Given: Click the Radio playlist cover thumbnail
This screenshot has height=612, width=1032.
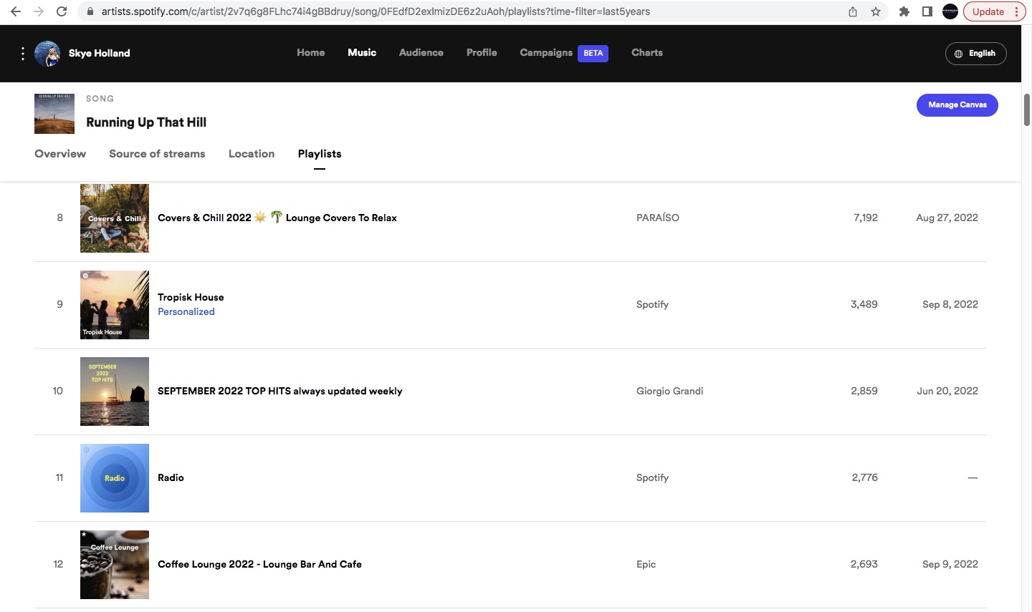Looking at the screenshot, I should [115, 478].
